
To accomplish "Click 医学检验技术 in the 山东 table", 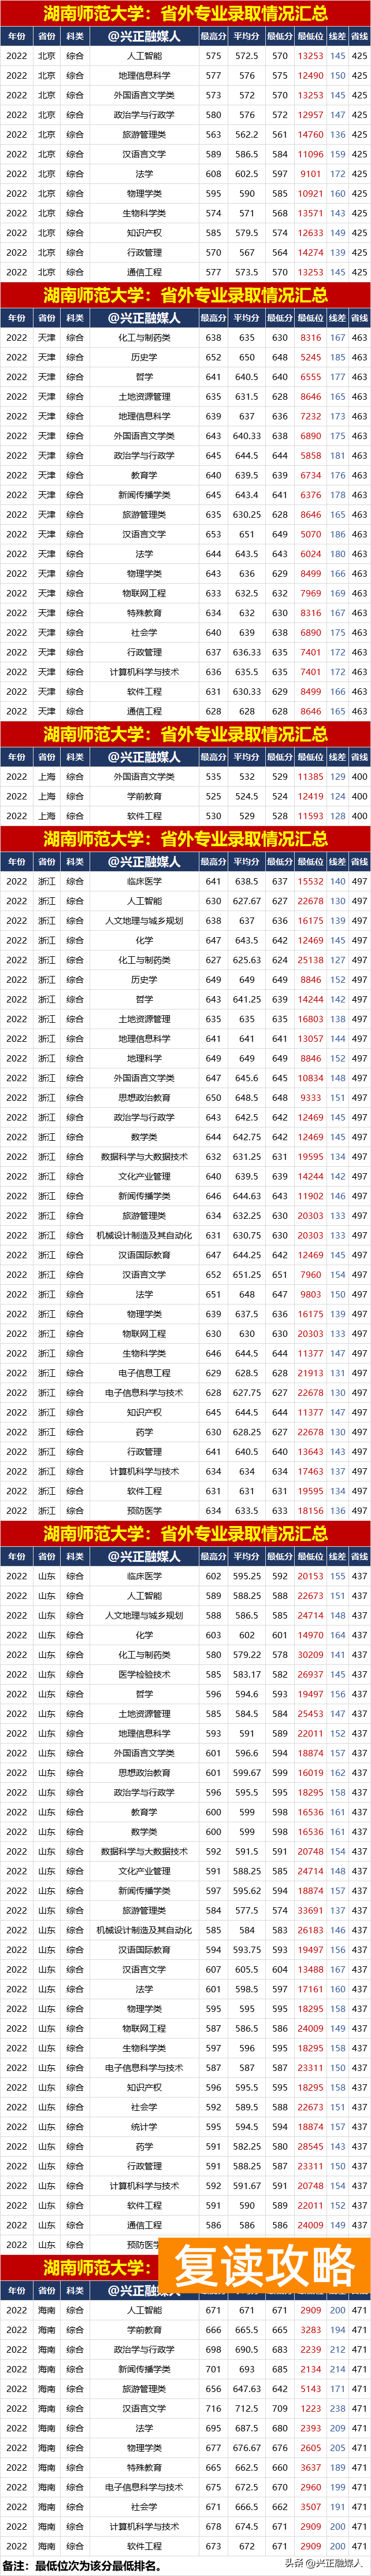I will (x=144, y=1675).
